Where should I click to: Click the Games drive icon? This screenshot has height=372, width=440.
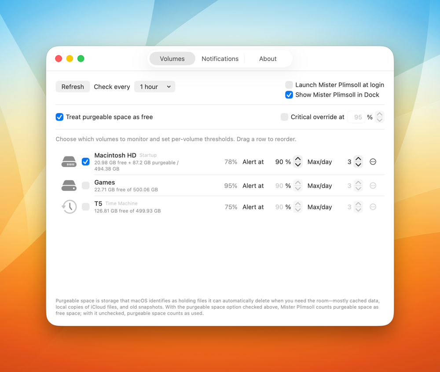(69, 186)
